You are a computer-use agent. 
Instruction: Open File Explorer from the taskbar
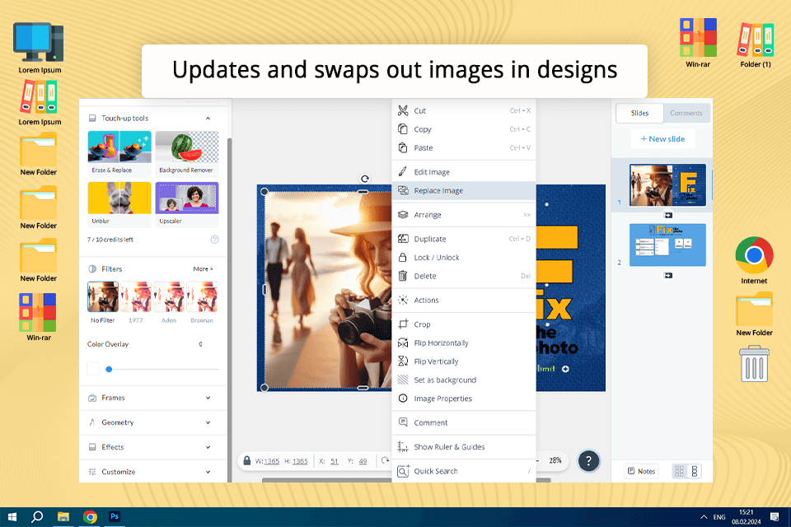click(x=63, y=517)
